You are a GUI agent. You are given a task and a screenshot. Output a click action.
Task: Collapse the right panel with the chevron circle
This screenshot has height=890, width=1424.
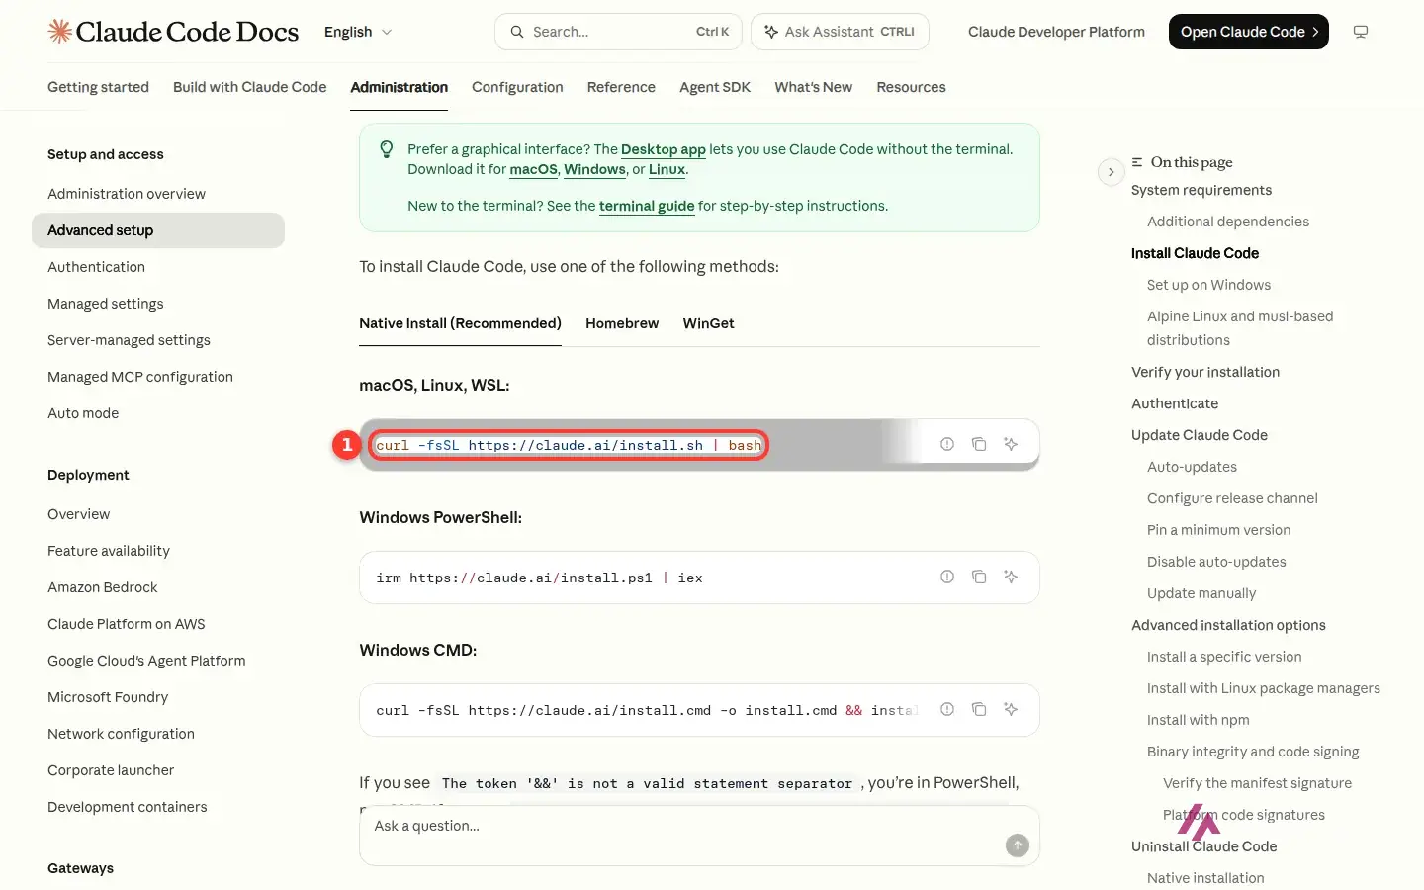pos(1112,172)
